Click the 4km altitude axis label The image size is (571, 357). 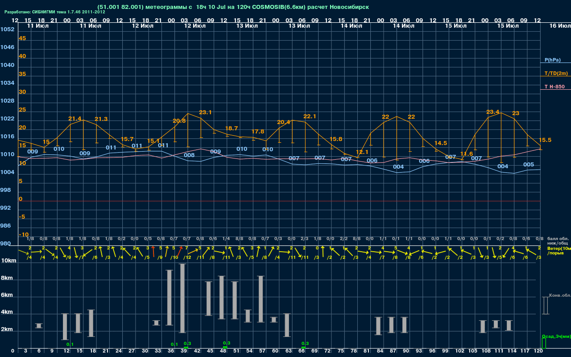(x=6, y=313)
